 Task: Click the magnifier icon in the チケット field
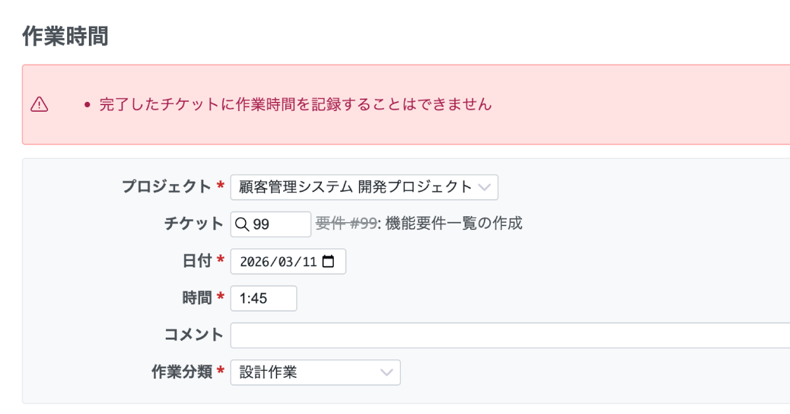(242, 224)
